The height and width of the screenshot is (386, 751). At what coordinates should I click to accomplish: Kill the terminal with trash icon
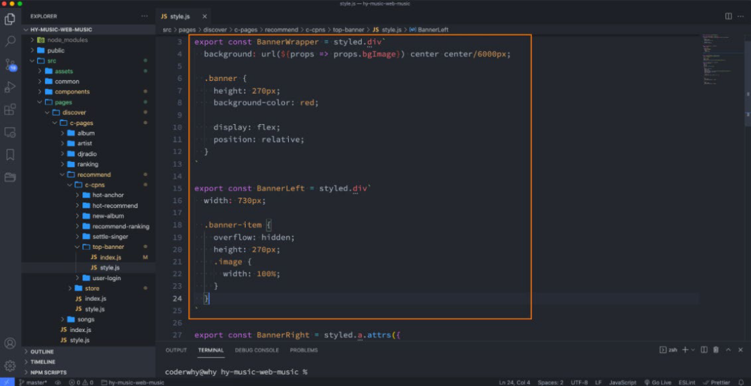pos(715,350)
